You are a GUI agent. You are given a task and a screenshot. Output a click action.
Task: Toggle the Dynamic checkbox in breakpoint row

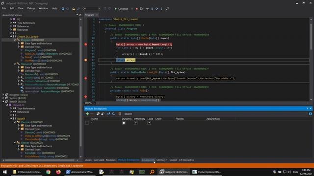point(124,123)
